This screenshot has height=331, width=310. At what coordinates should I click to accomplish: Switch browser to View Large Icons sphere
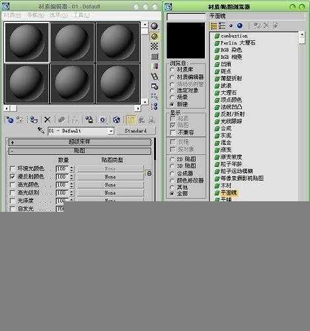coord(240,26)
